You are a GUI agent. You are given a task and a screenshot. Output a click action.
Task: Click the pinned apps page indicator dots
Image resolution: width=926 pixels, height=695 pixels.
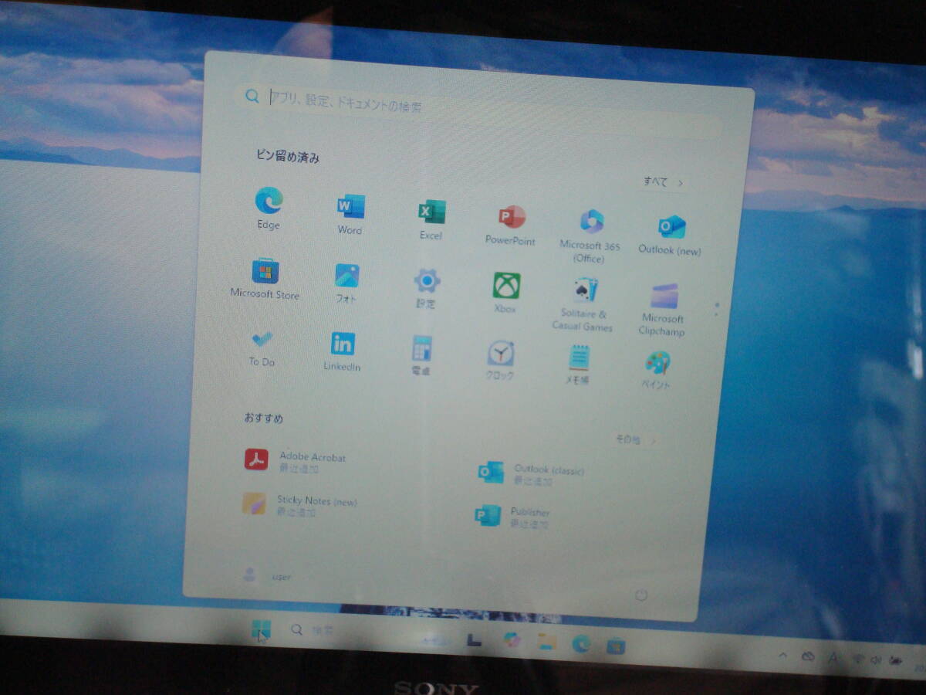pos(716,309)
